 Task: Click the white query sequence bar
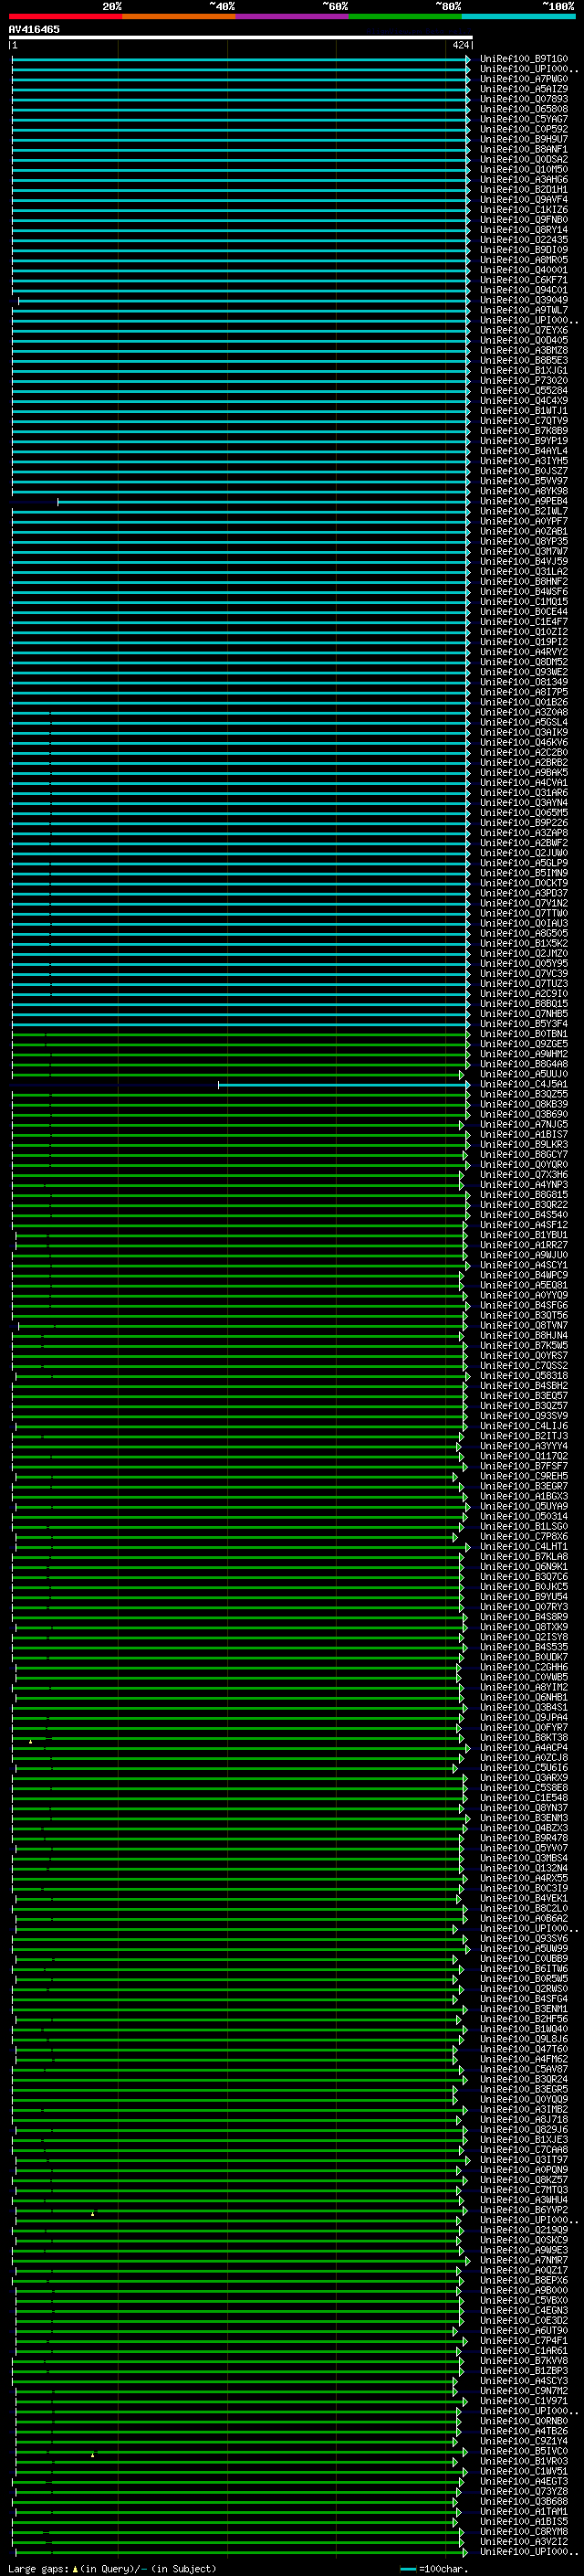241,37
